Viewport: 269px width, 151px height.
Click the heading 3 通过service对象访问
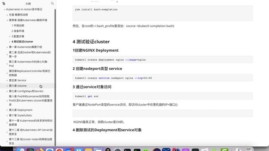[x=92, y=87]
